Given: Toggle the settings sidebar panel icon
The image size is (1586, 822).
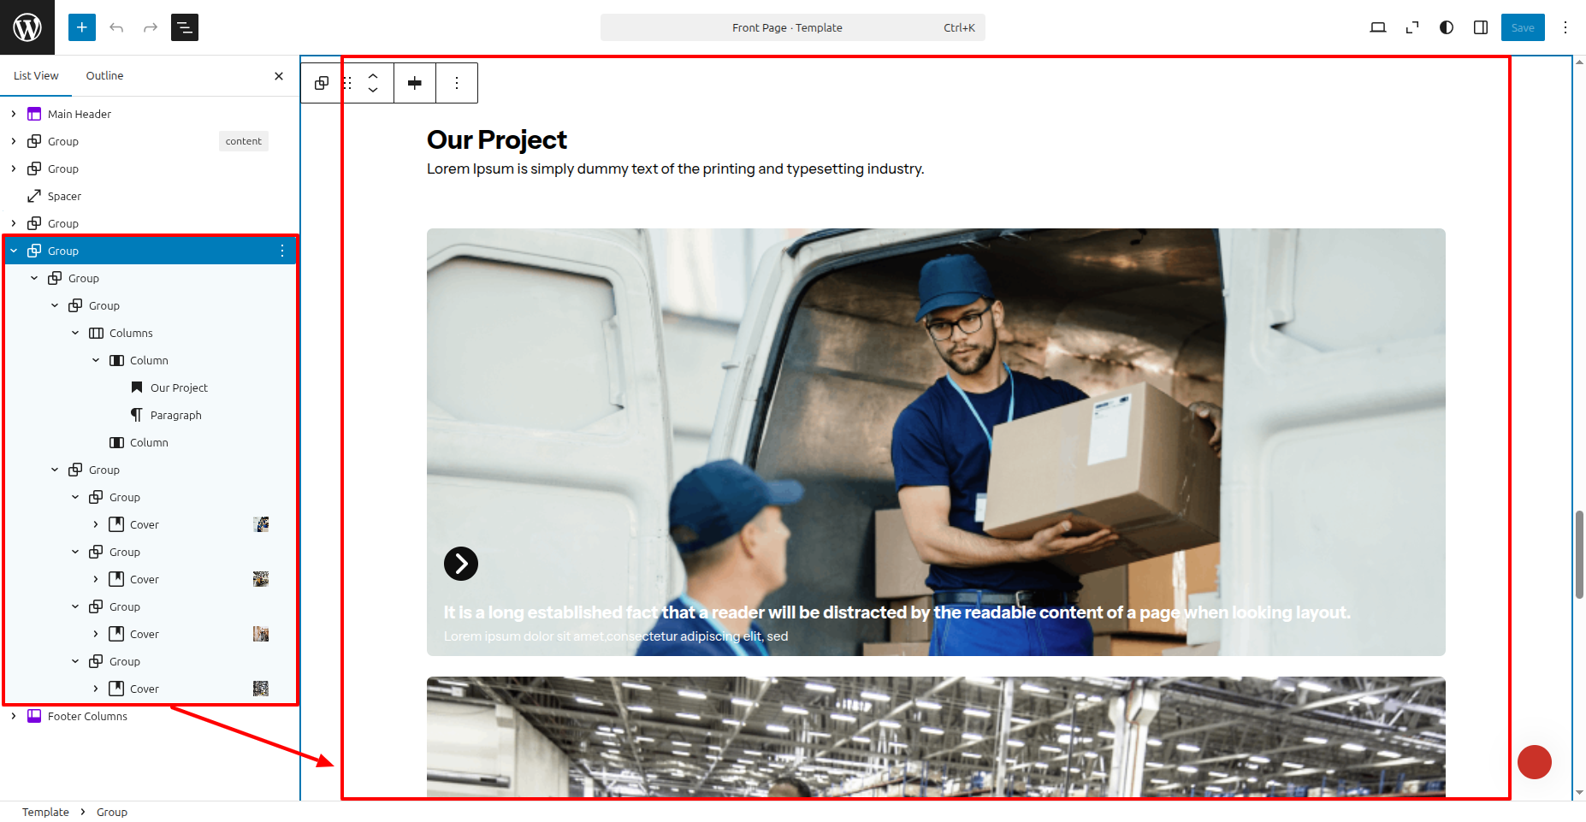Looking at the screenshot, I should [1481, 27].
